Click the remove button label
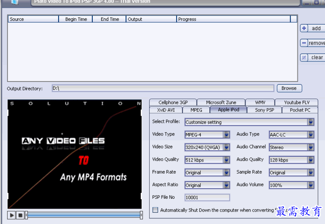325x224 pixels. [x=317, y=43]
